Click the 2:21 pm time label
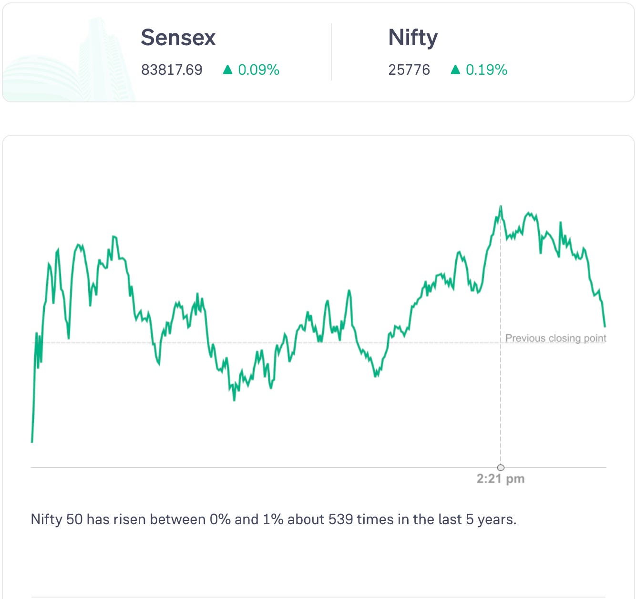The image size is (636, 599). 501,479
